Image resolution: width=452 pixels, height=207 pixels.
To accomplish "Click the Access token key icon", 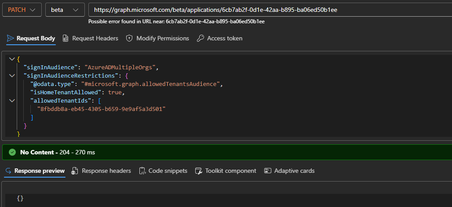I will [x=200, y=38].
